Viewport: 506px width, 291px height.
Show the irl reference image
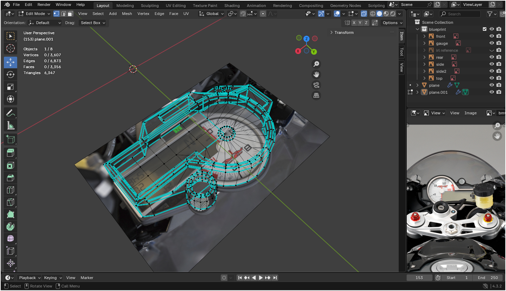point(492,50)
